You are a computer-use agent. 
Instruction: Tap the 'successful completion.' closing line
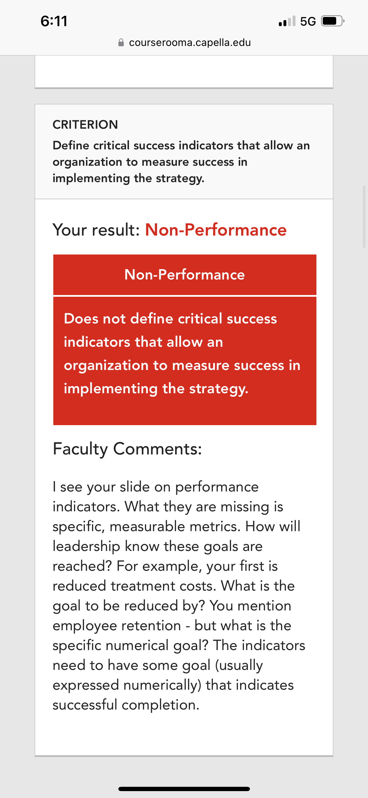coord(126,705)
